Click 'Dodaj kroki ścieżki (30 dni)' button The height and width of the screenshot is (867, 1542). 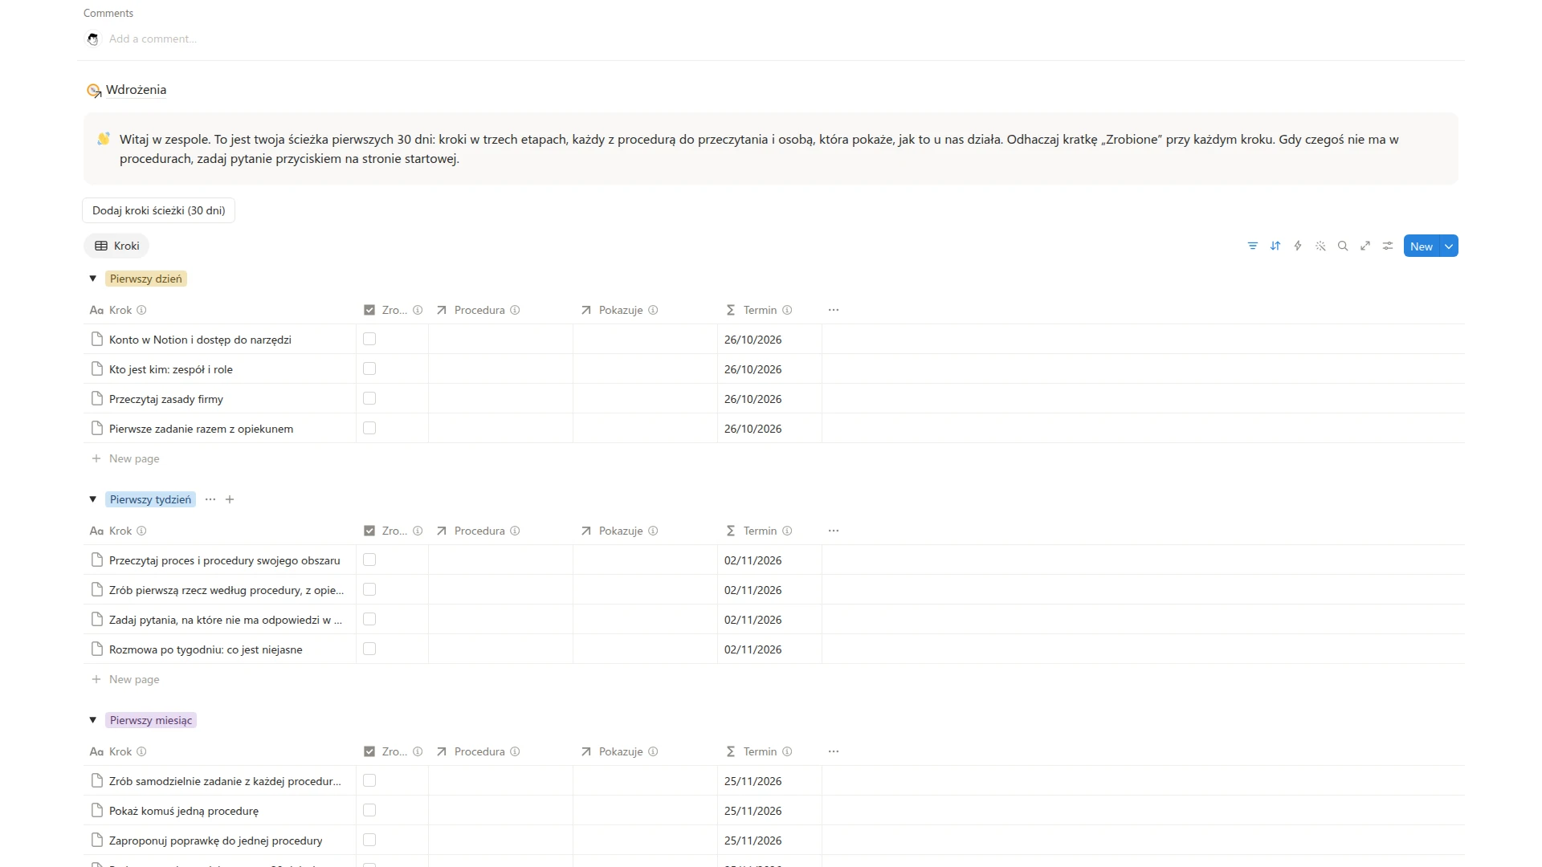[158, 210]
